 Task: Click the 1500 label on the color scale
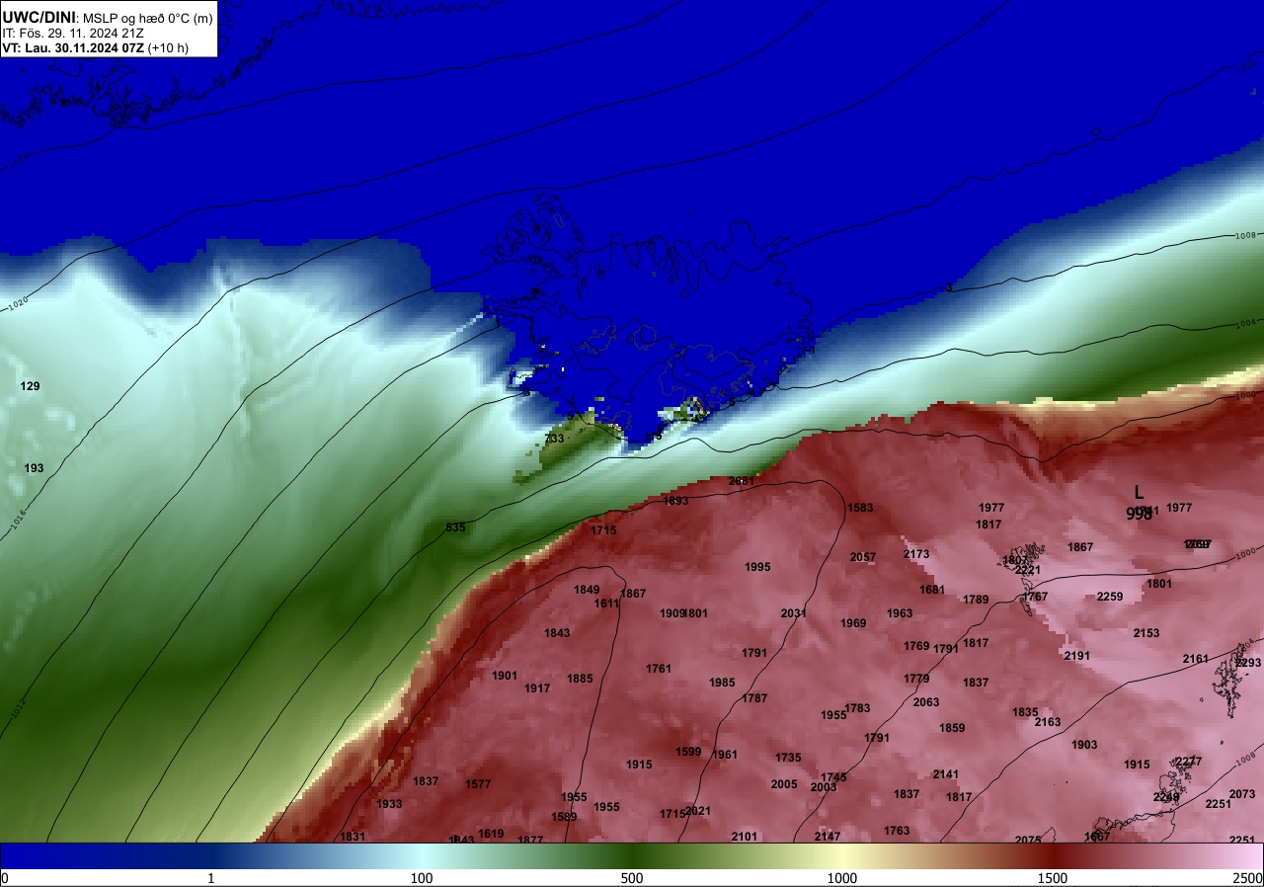click(1053, 878)
